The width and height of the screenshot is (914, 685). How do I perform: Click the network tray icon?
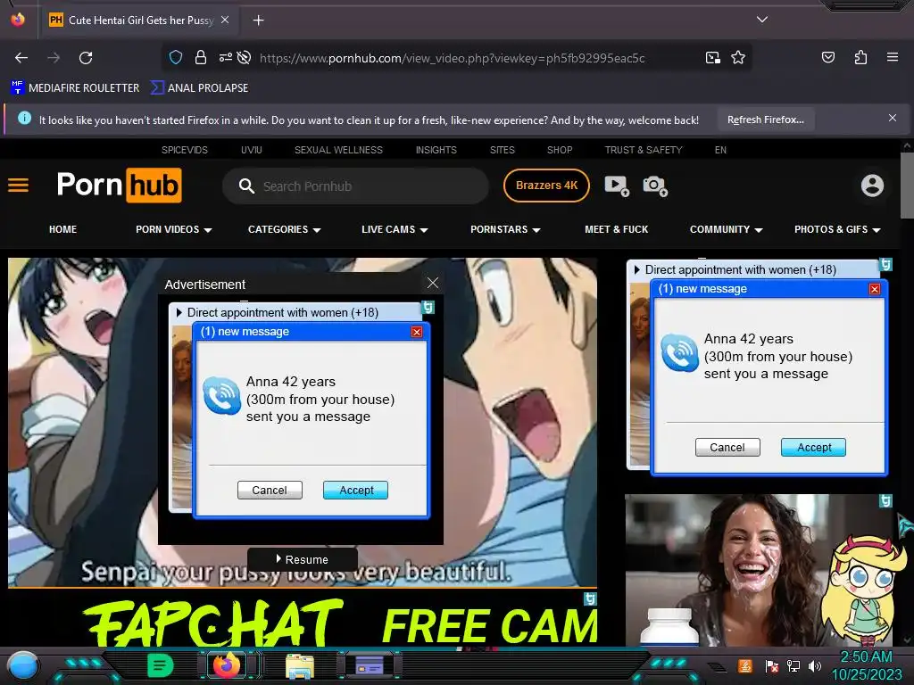(x=794, y=665)
